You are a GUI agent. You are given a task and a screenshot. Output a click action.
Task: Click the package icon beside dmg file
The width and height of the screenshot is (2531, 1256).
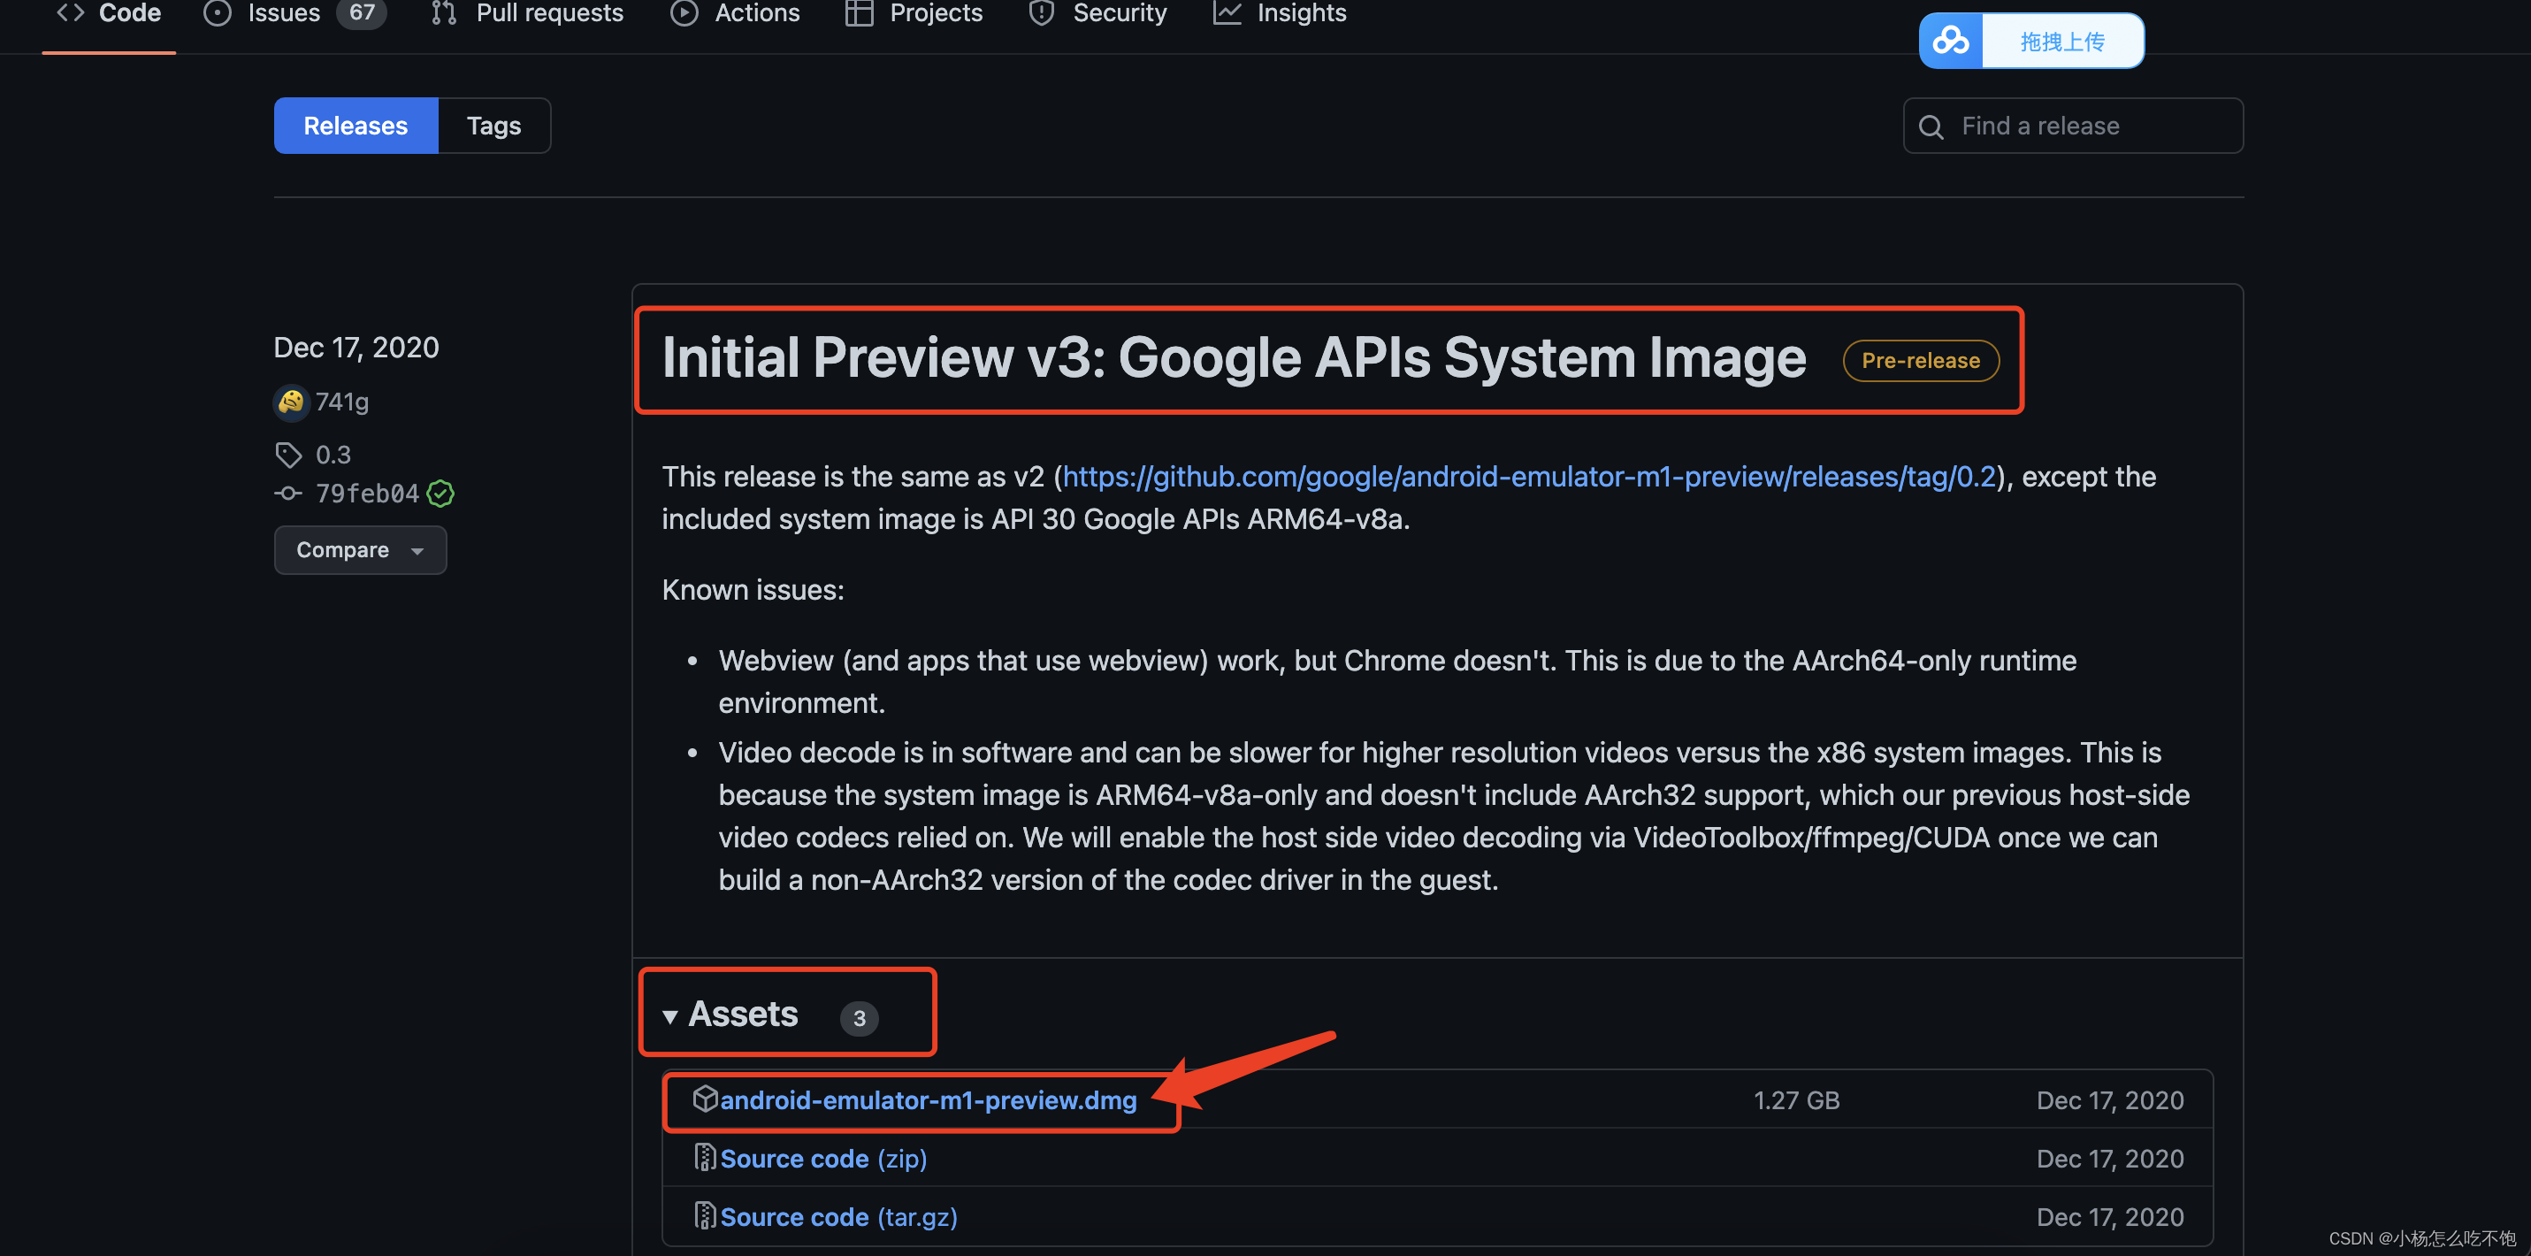click(x=705, y=1099)
